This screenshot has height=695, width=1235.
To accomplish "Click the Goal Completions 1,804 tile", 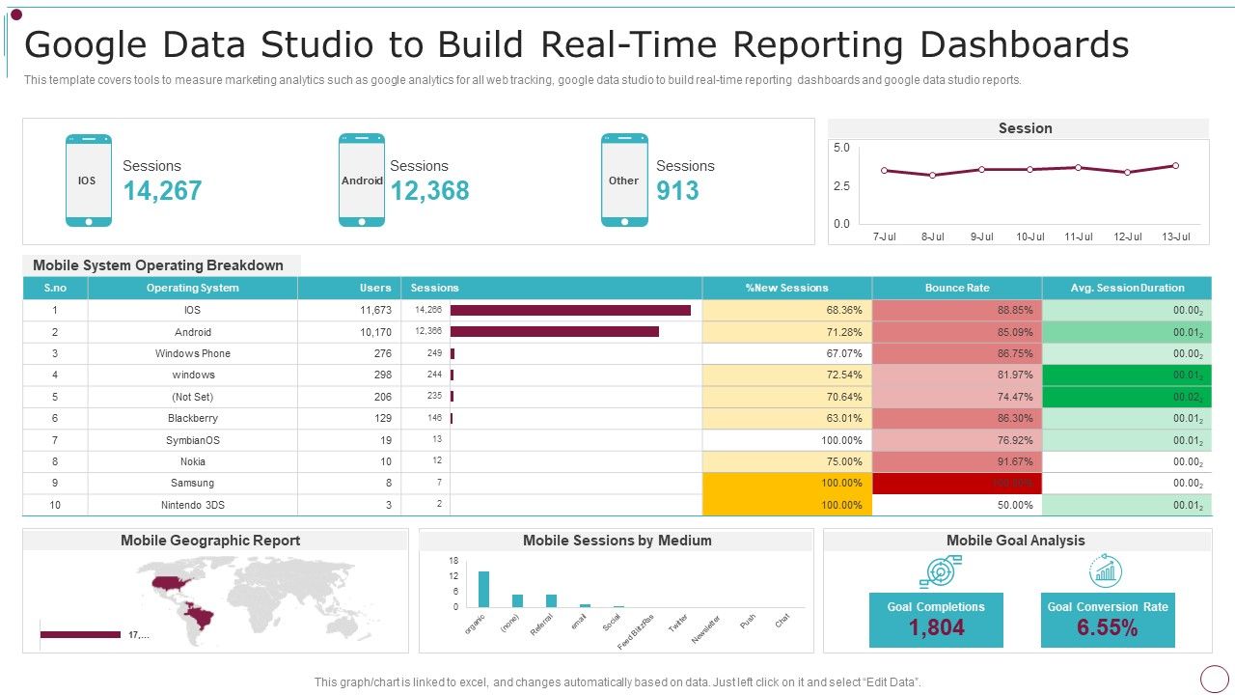I will pos(936,620).
